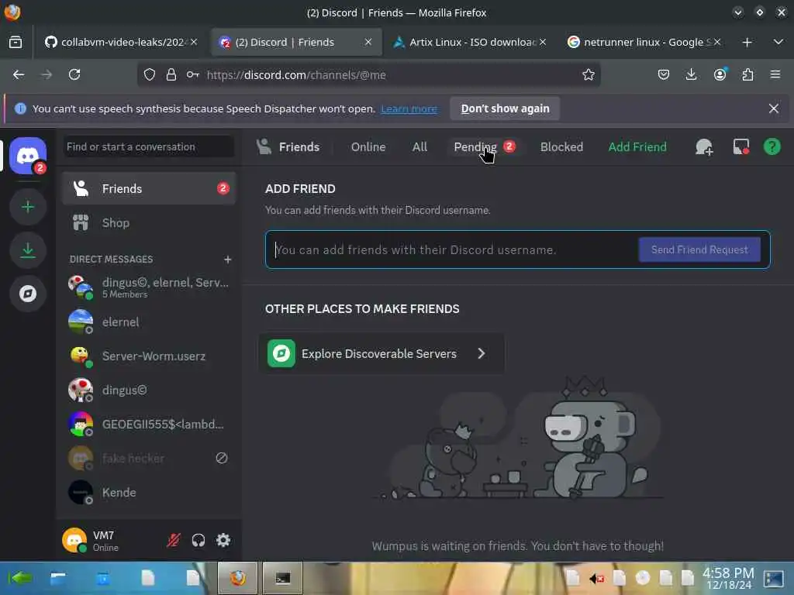The image size is (794, 595).
Task: Add a server with plus icon
Action: [x=28, y=207]
